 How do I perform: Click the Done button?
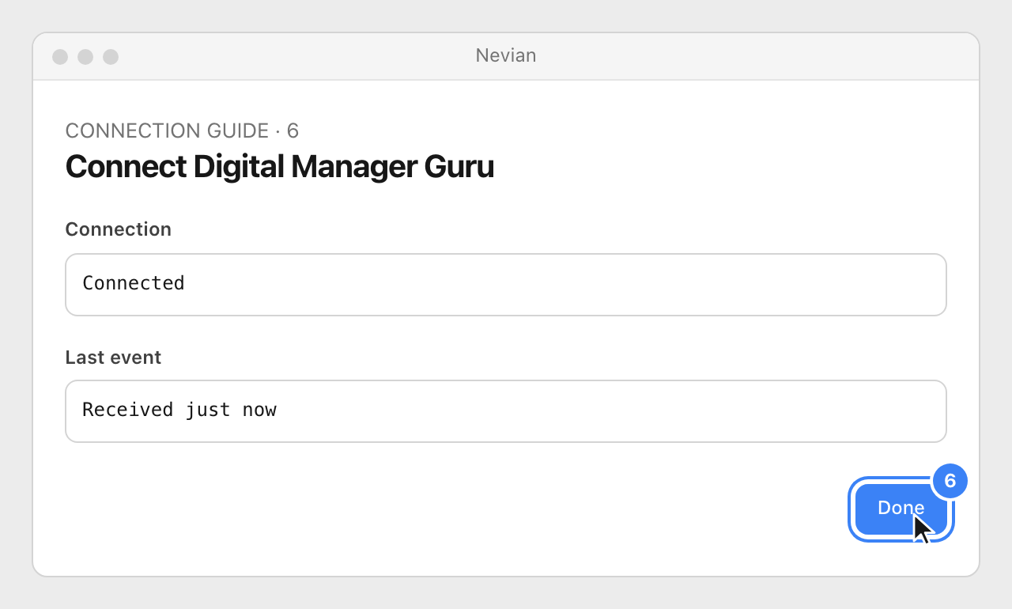(901, 509)
